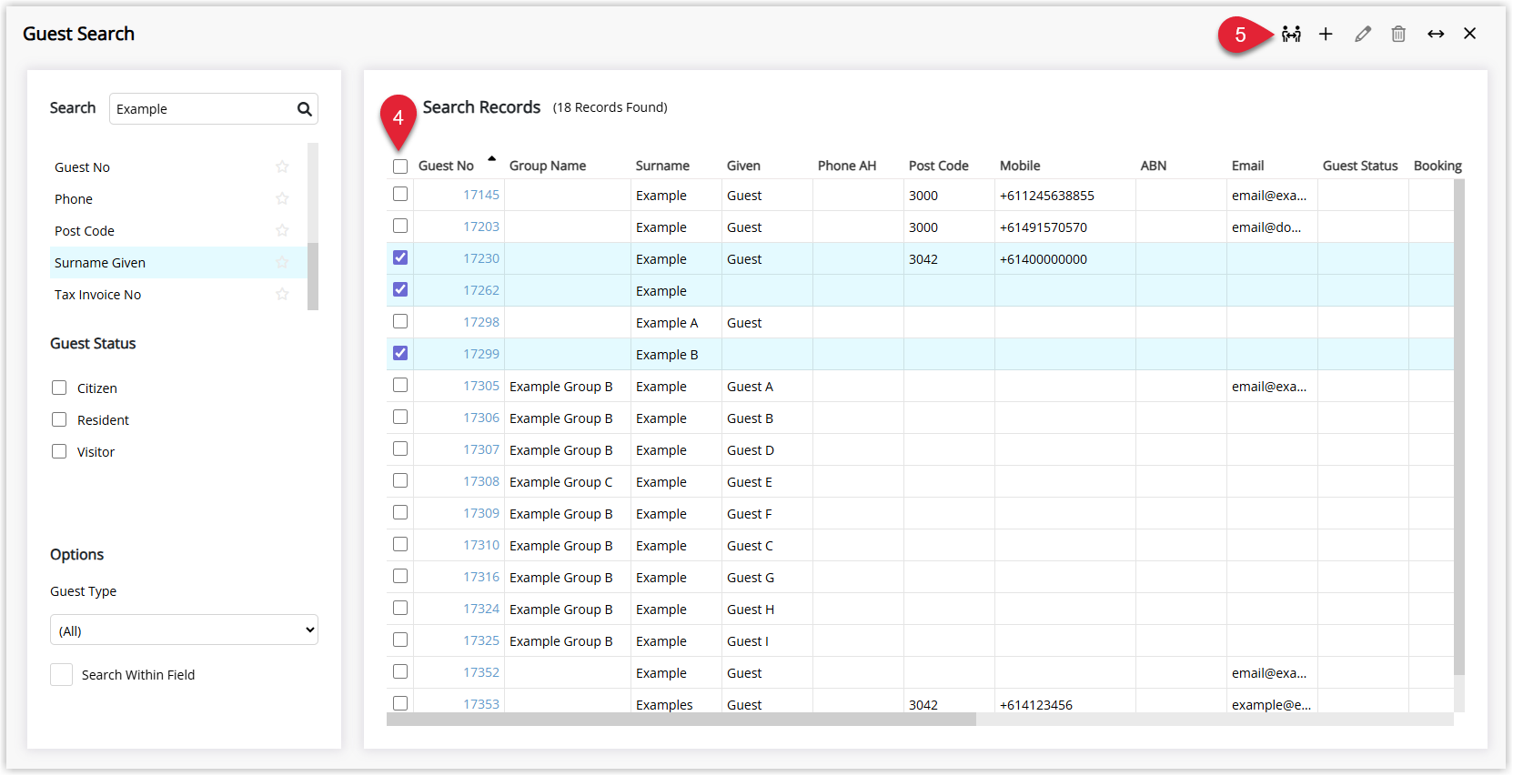Uncheck the box for guest 17230
Screen dimensions: 1513x776
(400, 257)
